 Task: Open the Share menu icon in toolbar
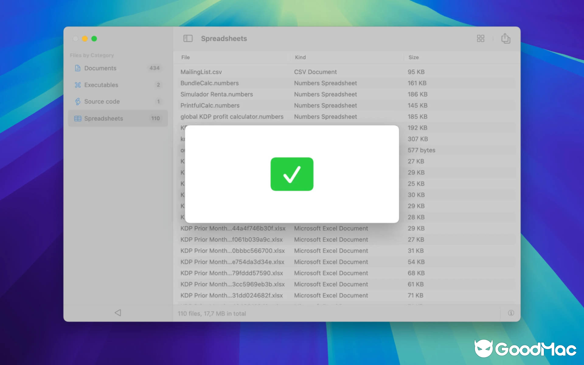coord(506,38)
